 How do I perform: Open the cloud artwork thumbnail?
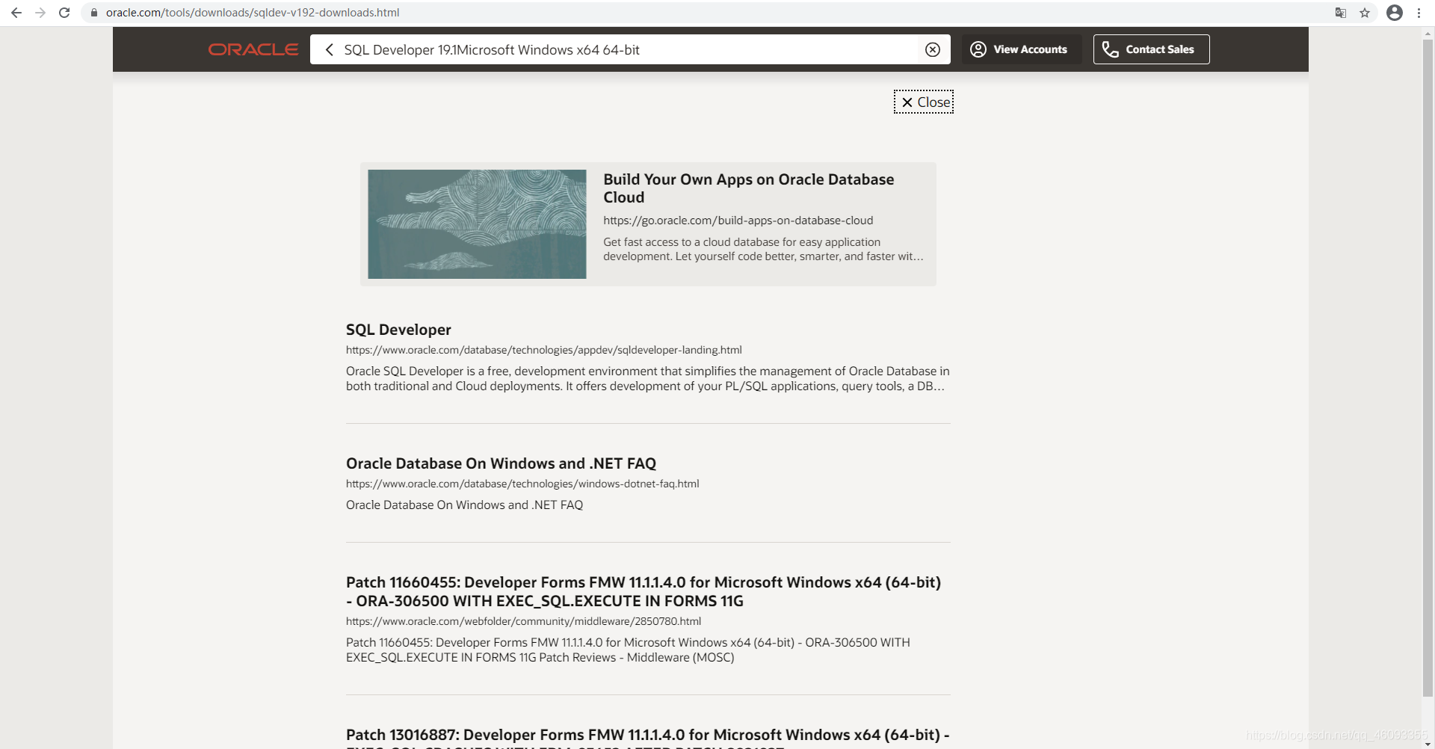tap(477, 224)
